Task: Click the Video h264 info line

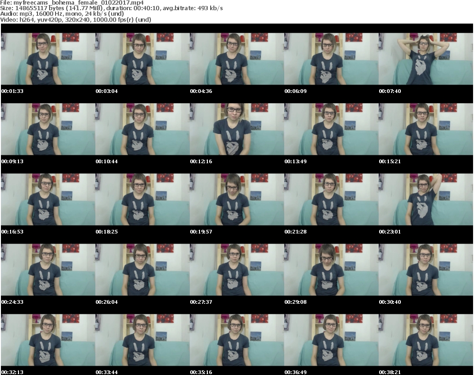Action: 75,19
